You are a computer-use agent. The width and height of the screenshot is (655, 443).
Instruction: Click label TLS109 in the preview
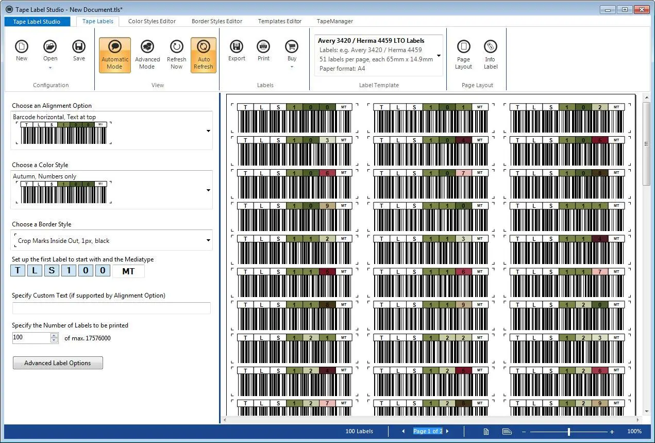[x=294, y=217]
